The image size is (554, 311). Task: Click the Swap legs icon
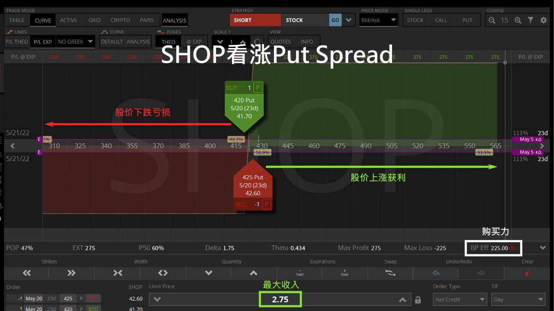(390, 273)
